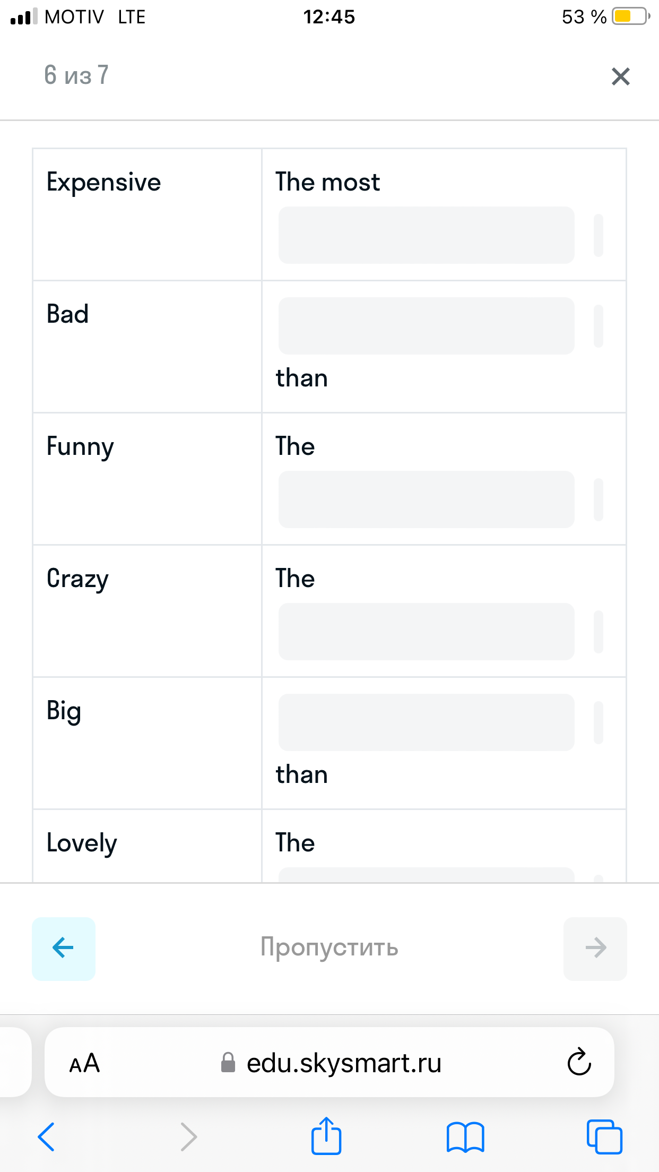The image size is (659, 1172).
Task: Open the Safari tabs overview icon
Action: point(604,1137)
